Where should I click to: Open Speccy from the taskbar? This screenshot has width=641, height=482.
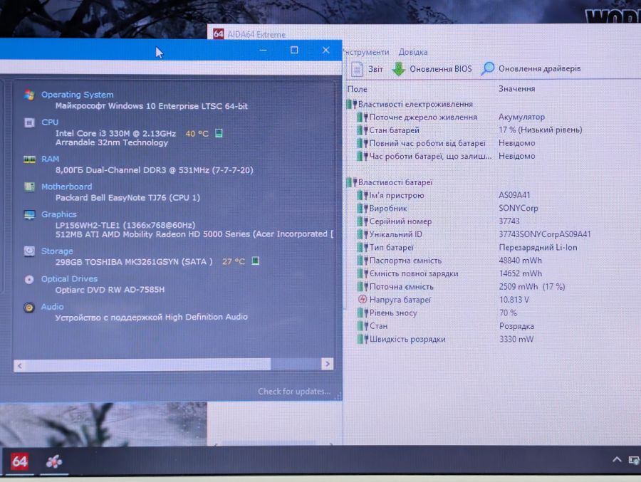point(53,461)
